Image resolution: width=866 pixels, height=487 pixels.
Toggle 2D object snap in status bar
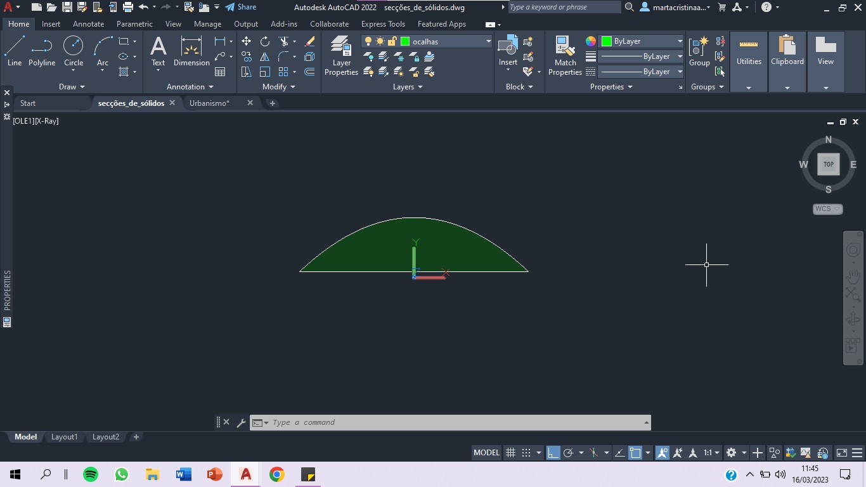tap(635, 453)
